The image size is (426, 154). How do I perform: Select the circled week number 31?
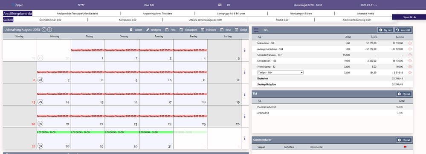coord(40,146)
